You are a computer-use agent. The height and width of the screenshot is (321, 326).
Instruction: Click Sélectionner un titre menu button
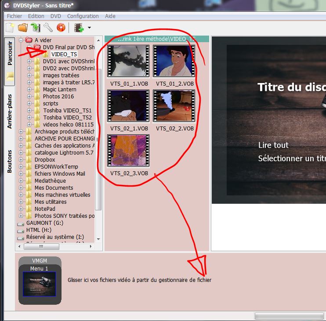click(292, 159)
